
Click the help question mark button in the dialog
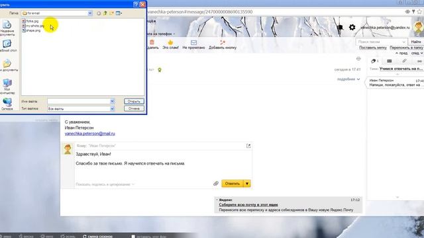[x=136, y=5]
